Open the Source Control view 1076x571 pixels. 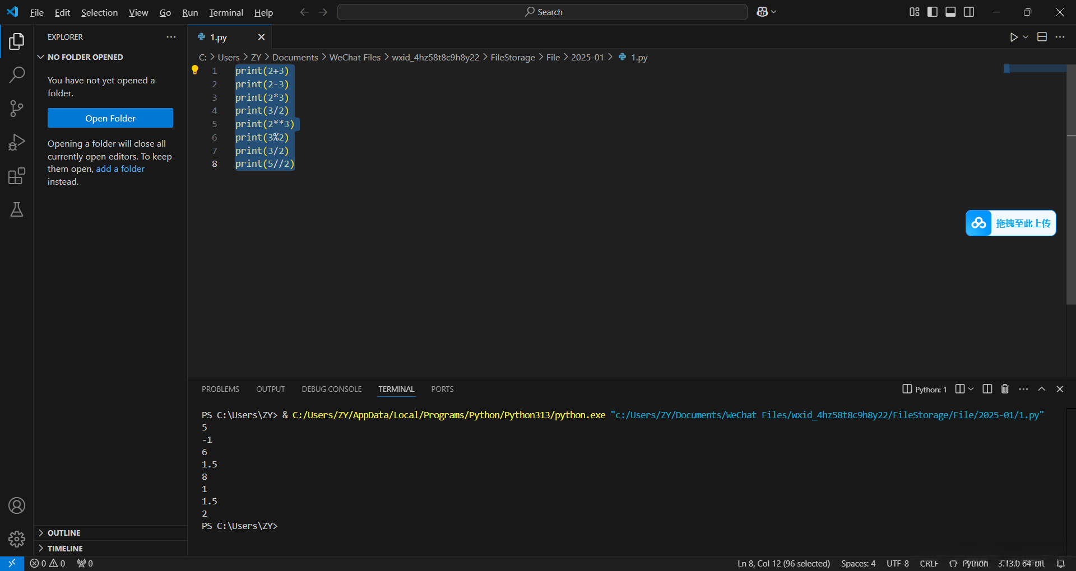click(17, 109)
